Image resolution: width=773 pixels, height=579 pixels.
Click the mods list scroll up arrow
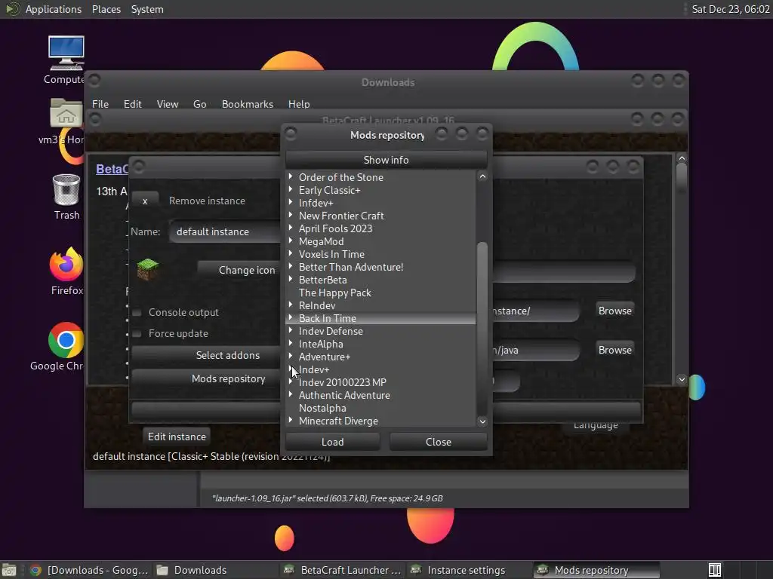click(x=482, y=176)
